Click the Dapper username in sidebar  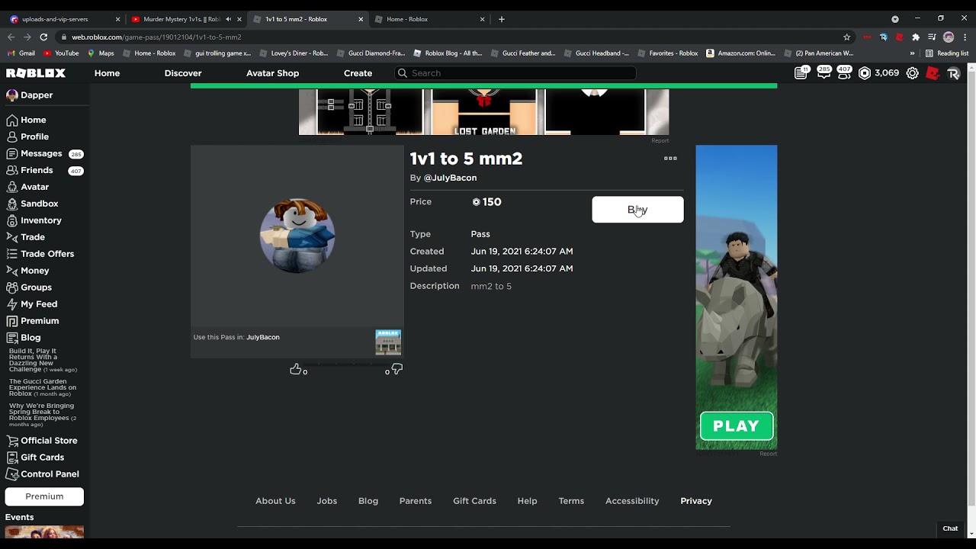coord(36,95)
